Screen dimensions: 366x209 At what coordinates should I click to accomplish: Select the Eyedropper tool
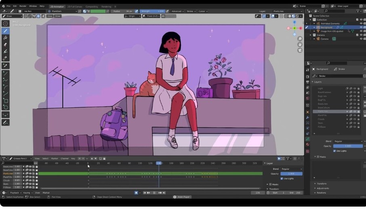pyautogui.click(x=6, y=65)
